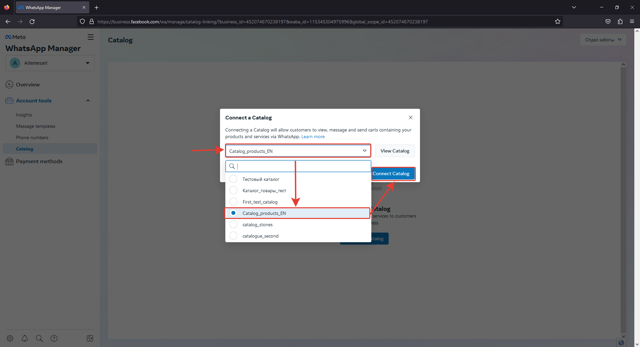This screenshot has height=347, width=640.
Task: Click the globe icon at bottom right
Action: (621, 343)
